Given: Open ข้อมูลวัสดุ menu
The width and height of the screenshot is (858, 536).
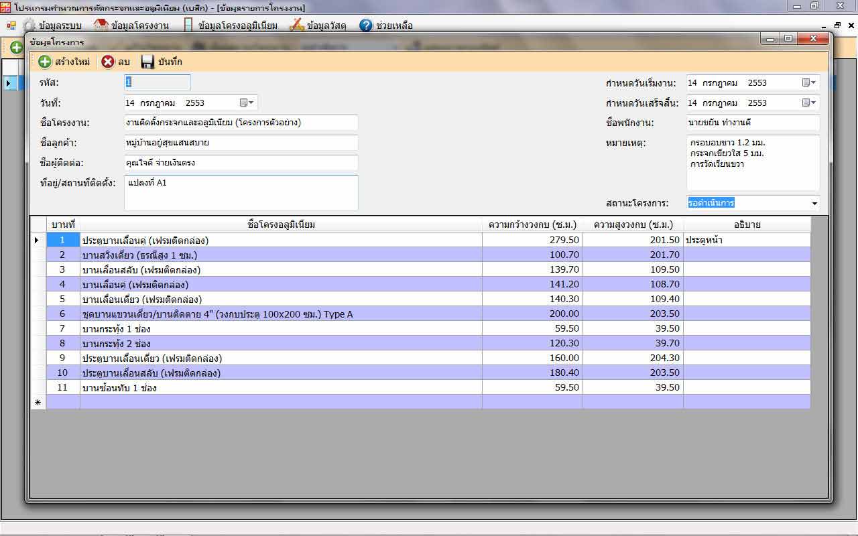Looking at the screenshot, I should pos(318,25).
